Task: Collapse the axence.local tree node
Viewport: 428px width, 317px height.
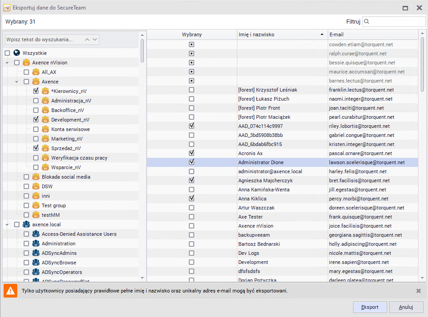Action: tap(7, 224)
